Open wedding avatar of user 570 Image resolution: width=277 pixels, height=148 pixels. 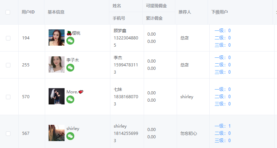click(57, 96)
